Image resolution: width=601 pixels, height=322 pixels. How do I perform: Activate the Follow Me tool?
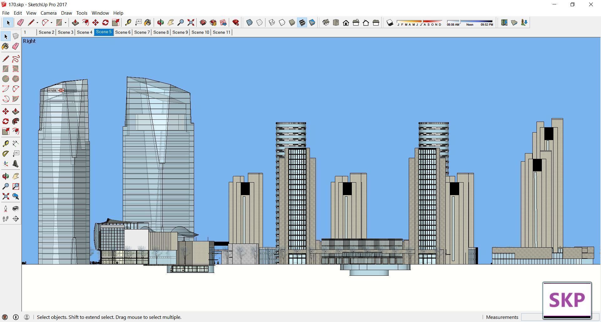click(16, 121)
